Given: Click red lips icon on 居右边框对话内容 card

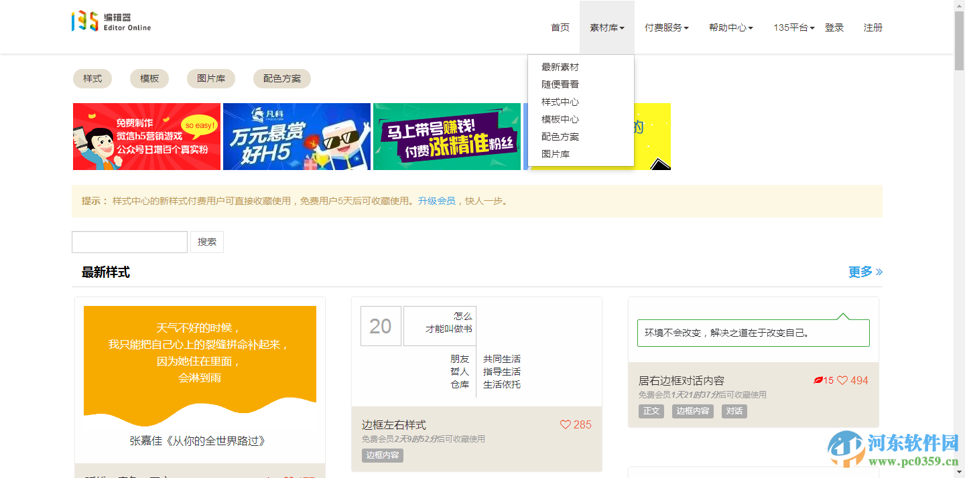Looking at the screenshot, I should 818,380.
